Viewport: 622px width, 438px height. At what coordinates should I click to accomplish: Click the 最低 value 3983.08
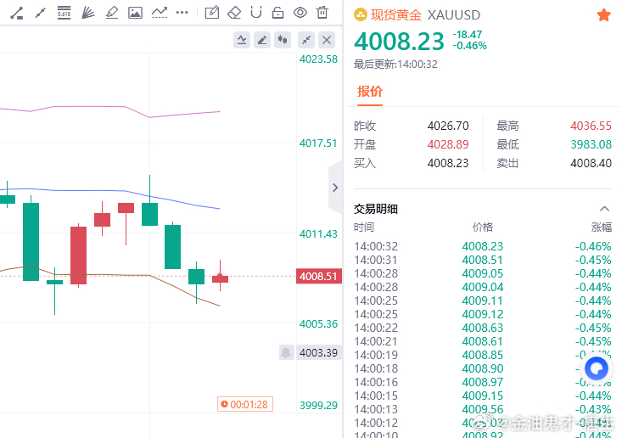point(591,144)
